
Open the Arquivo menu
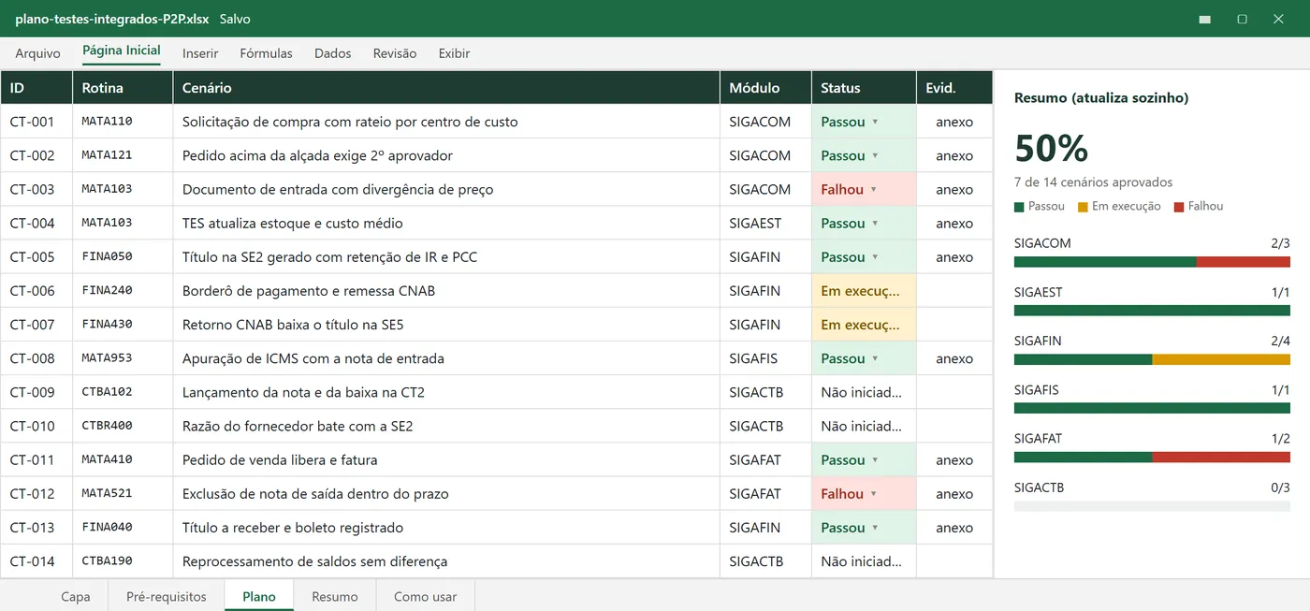tap(37, 53)
